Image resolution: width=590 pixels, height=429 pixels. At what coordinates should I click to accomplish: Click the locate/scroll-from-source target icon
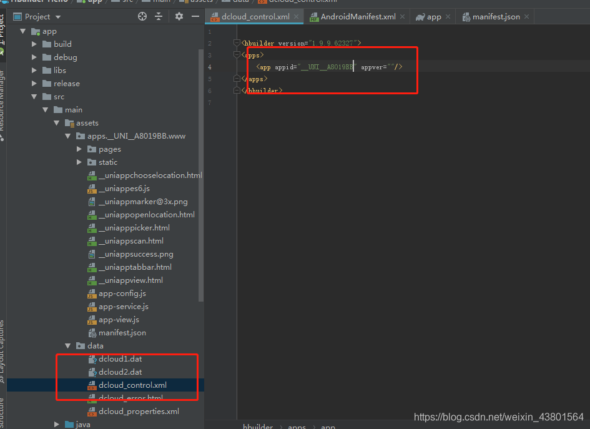(142, 16)
